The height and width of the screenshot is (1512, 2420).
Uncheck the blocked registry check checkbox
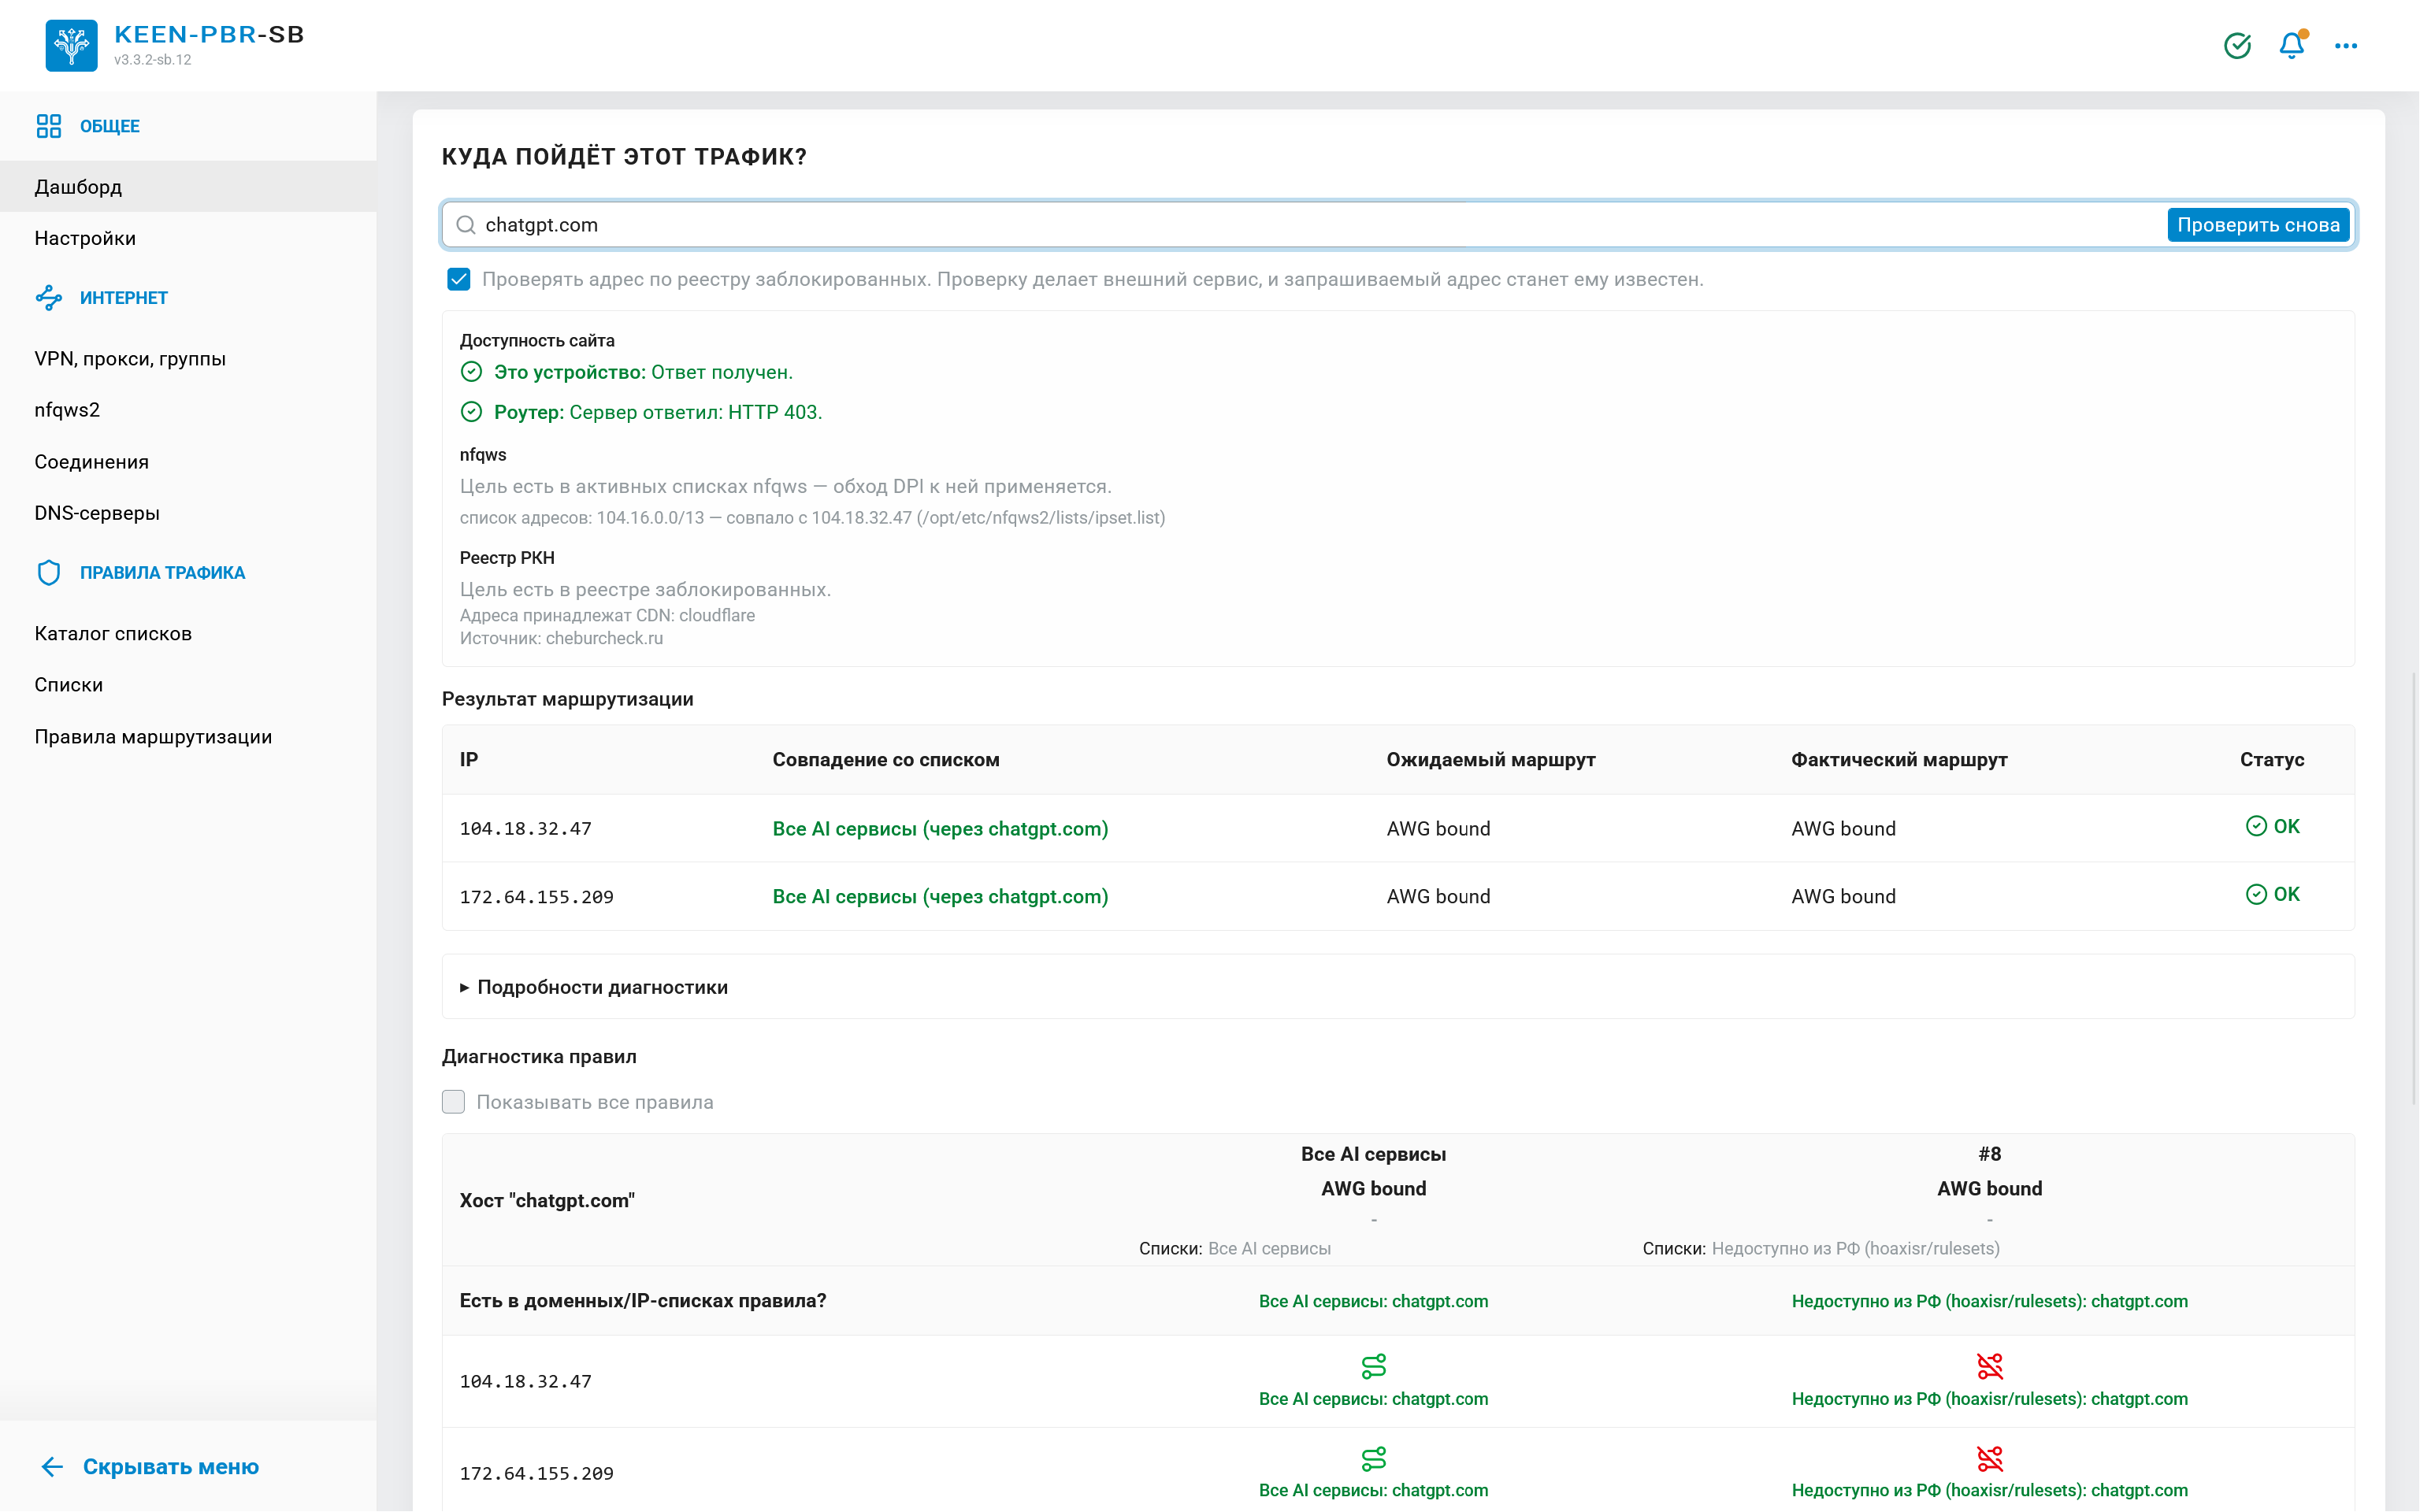458,279
